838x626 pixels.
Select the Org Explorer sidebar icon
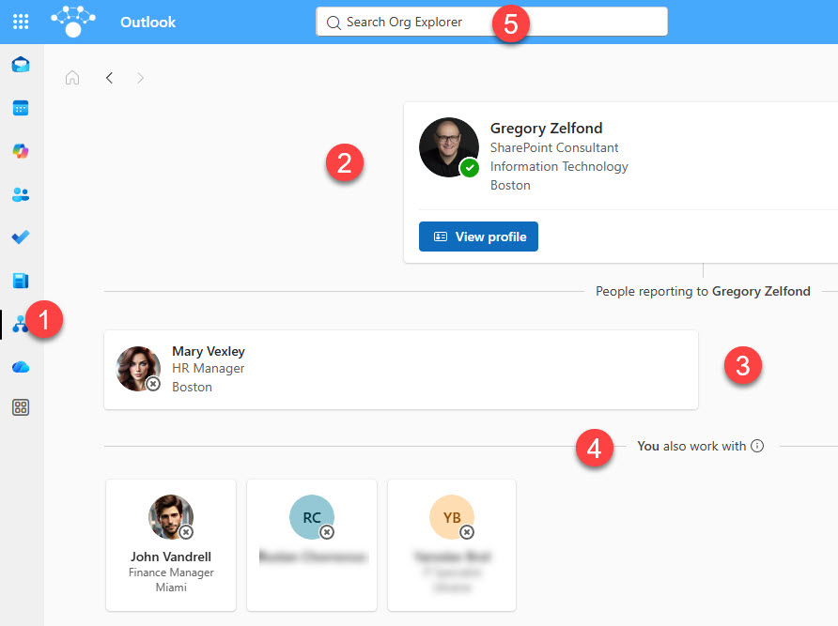click(20, 324)
